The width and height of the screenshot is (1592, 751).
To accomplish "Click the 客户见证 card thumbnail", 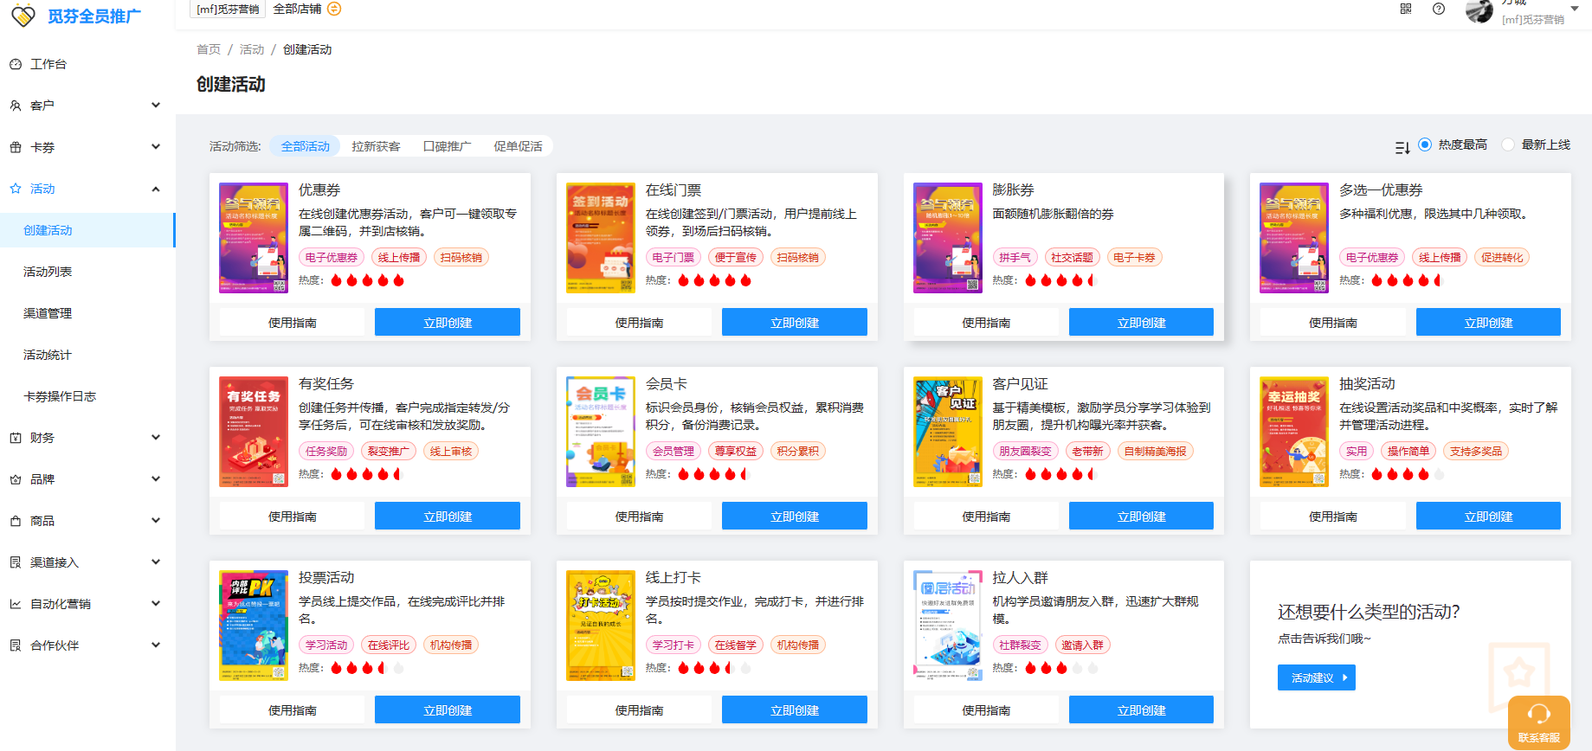I will [x=948, y=432].
